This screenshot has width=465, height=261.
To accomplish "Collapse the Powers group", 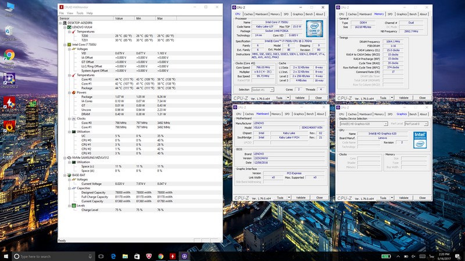I will tap(69, 93).
